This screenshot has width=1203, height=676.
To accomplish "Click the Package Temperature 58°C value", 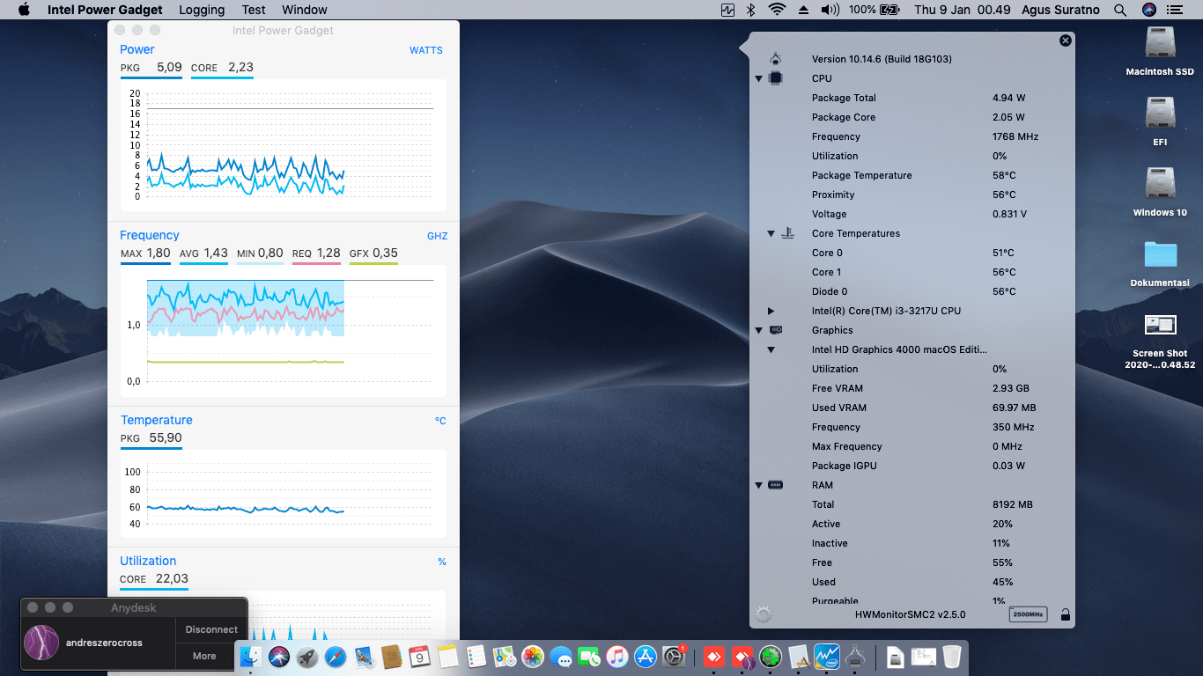I will coord(1004,175).
